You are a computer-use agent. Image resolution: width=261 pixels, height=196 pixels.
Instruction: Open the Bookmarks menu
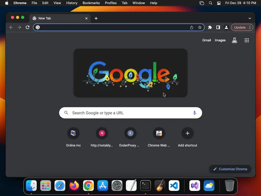91,3
